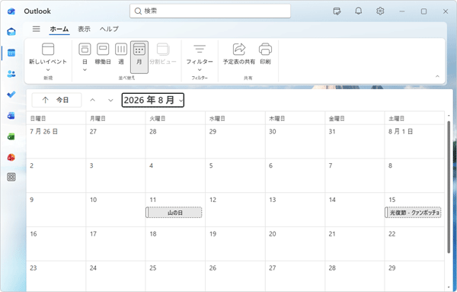
Task: Open the Excel app icon in sidebar
Action: point(11,136)
